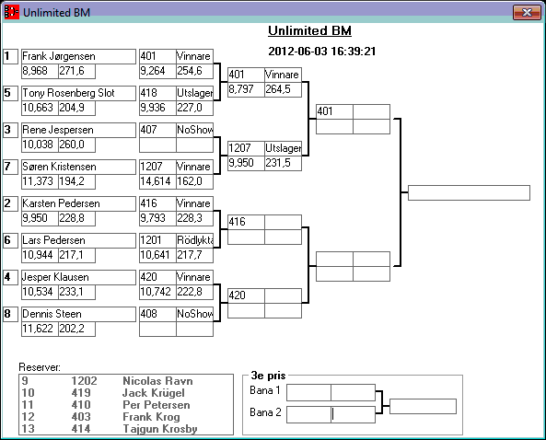The width and height of the screenshot is (546, 440).
Task: Click the Rödlykta status for Lars Pedersen
Action: pos(194,240)
